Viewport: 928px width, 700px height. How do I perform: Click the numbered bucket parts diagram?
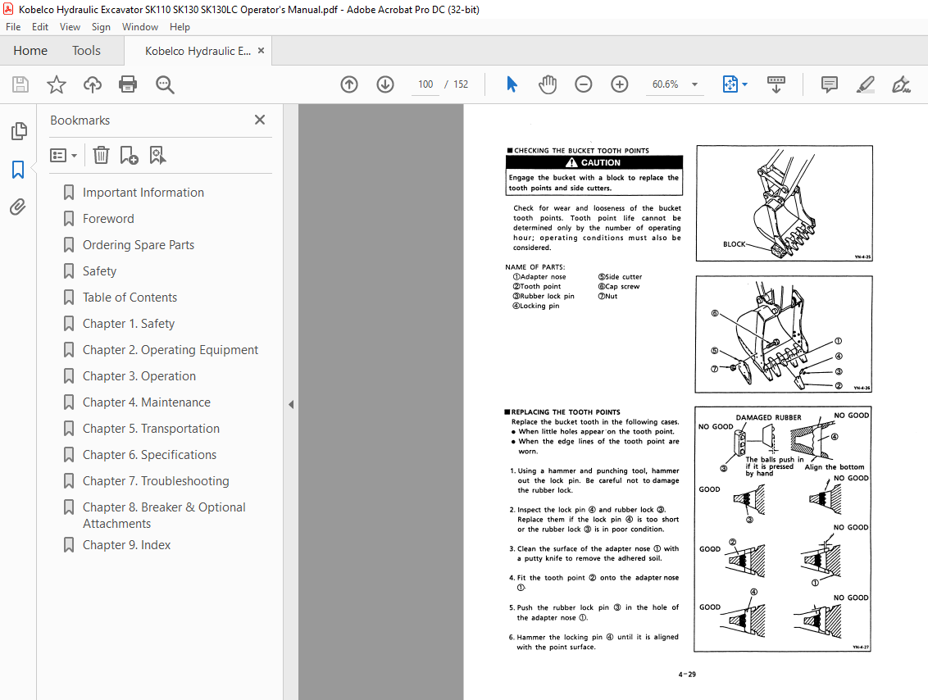coord(784,334)
